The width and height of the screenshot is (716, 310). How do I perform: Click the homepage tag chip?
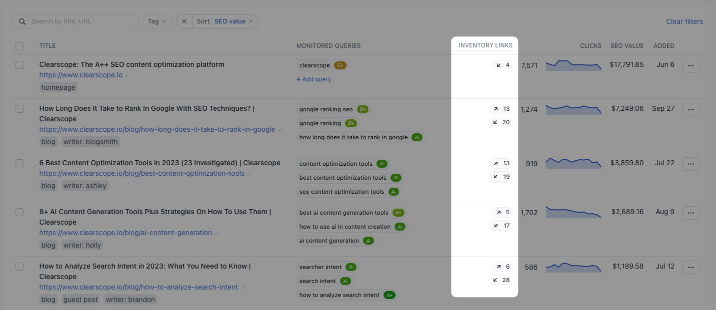58,87
